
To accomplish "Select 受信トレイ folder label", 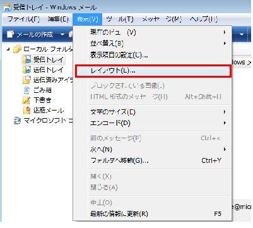I will 48,59.
